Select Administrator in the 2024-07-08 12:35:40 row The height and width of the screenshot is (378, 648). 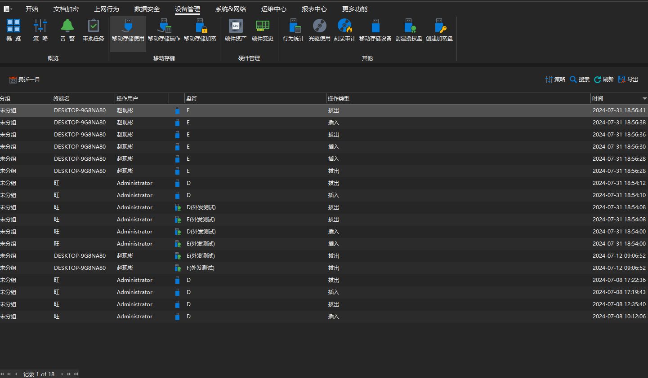click(134, 304)
